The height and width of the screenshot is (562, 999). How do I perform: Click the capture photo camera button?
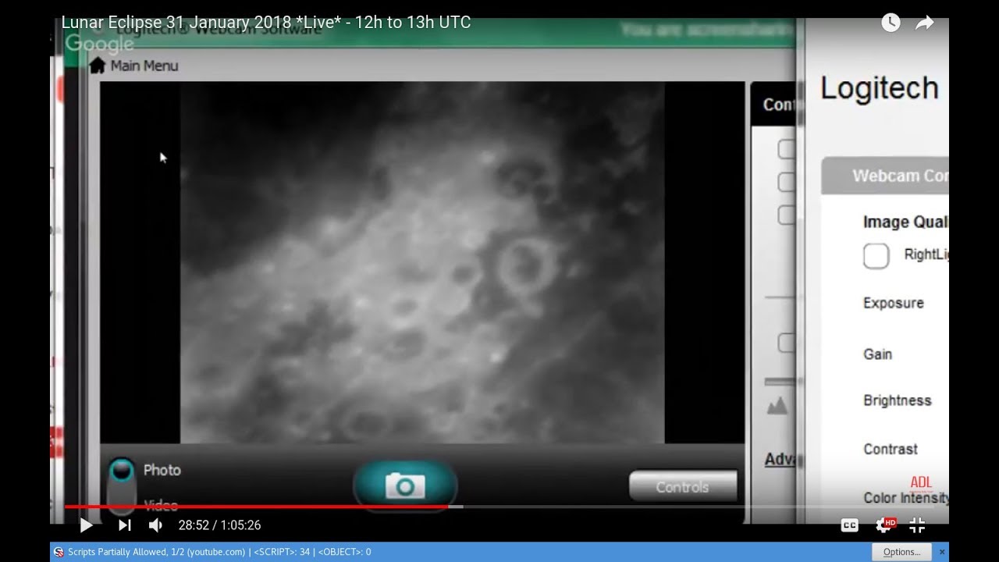tap(405, 486)
